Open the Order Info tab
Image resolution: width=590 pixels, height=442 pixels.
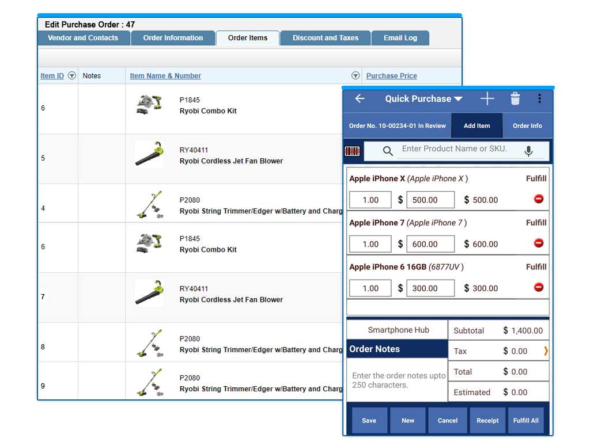tap(527, 126)
